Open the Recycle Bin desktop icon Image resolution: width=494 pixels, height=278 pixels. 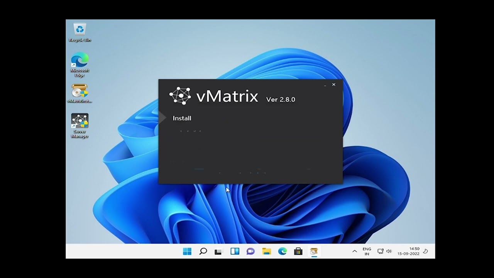point(80,32)
